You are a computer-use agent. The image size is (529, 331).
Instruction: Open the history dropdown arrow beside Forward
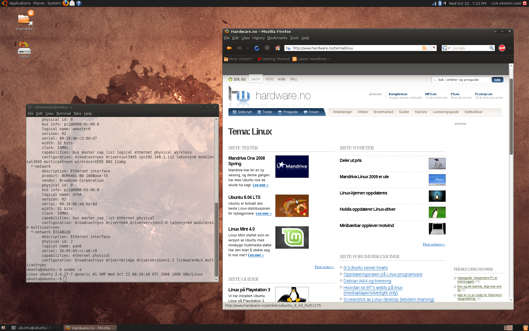click(248, 48)
